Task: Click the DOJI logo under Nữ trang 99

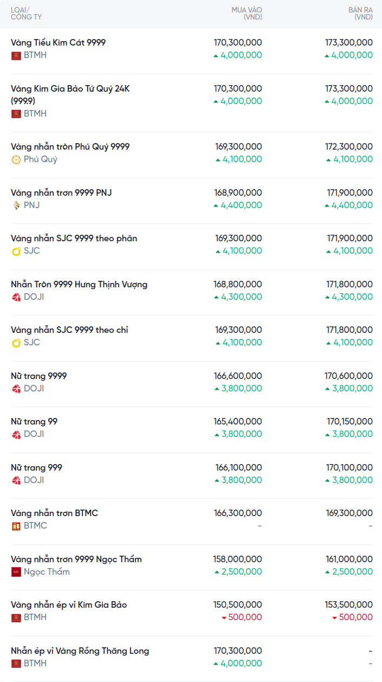Action: 16,434
